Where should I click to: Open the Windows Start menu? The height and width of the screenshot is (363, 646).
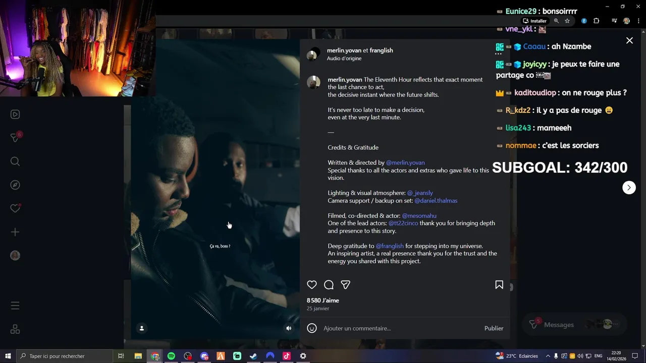point(8,356)
